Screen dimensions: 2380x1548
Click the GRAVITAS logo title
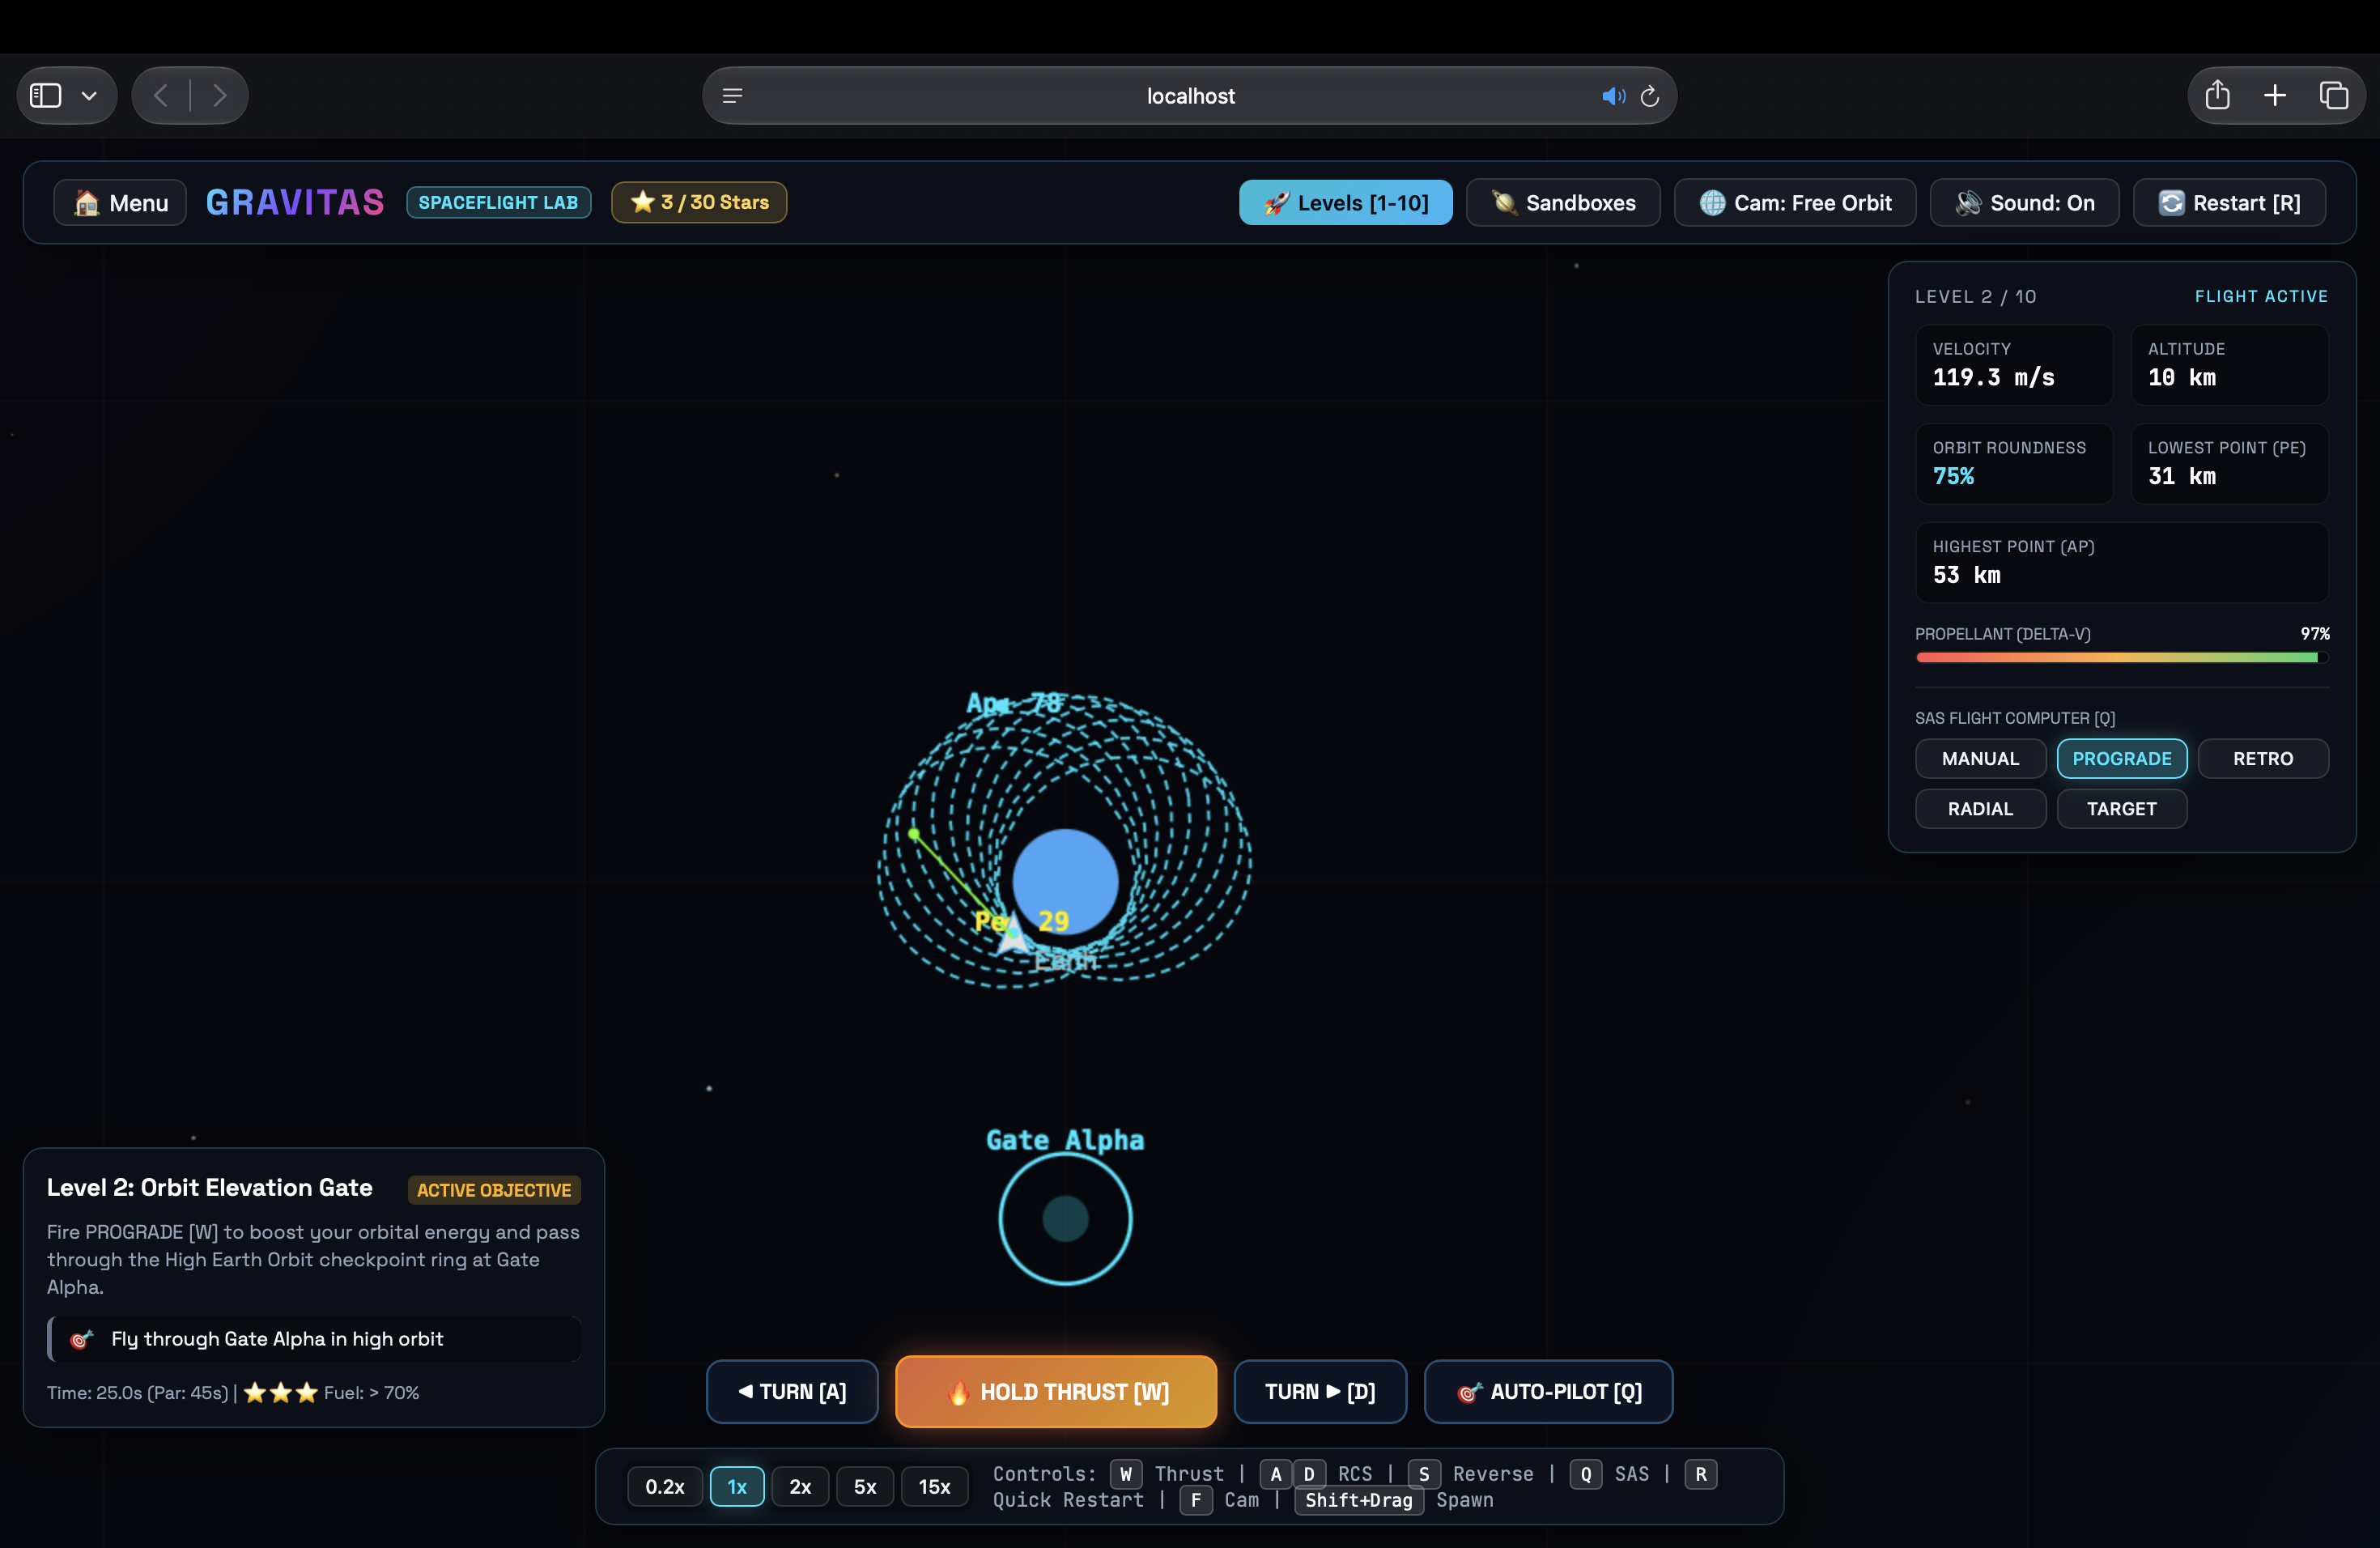(295, 203)
